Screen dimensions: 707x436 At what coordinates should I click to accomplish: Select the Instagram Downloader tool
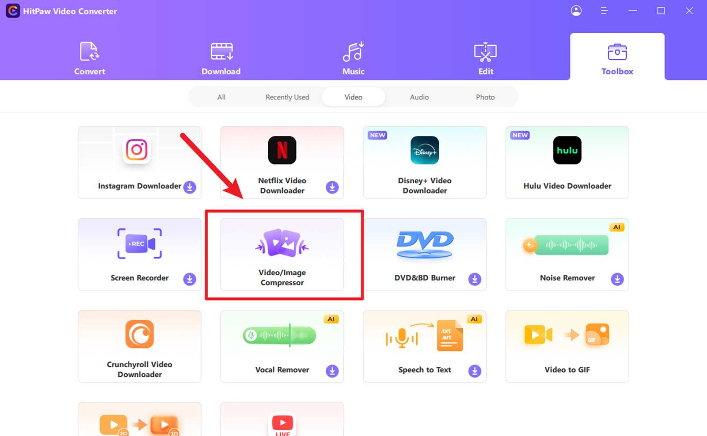[x=139, y=163]
